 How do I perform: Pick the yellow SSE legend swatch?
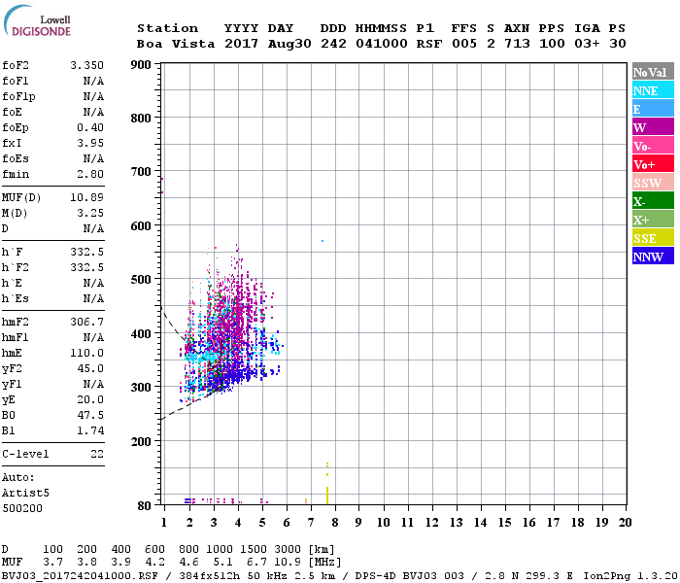pos(652,238)
